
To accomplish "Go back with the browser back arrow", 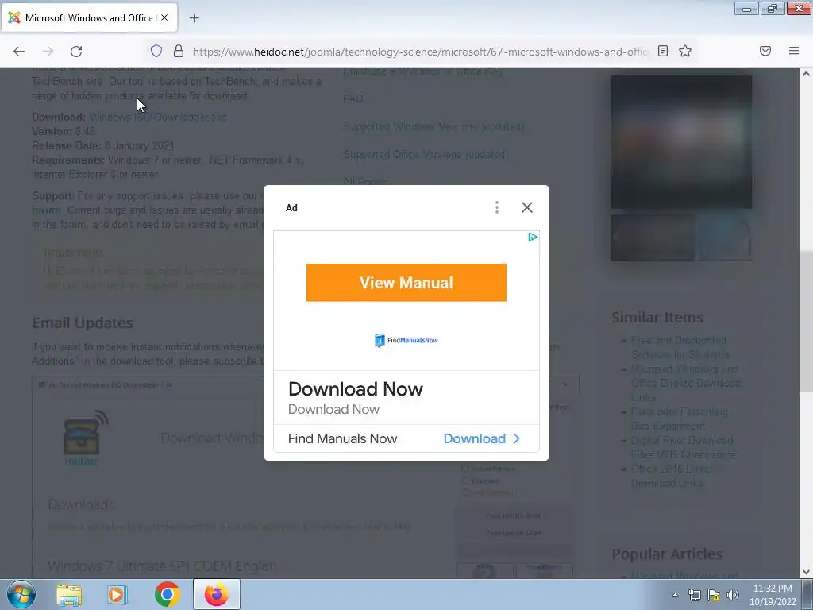I will coord(19,52).
